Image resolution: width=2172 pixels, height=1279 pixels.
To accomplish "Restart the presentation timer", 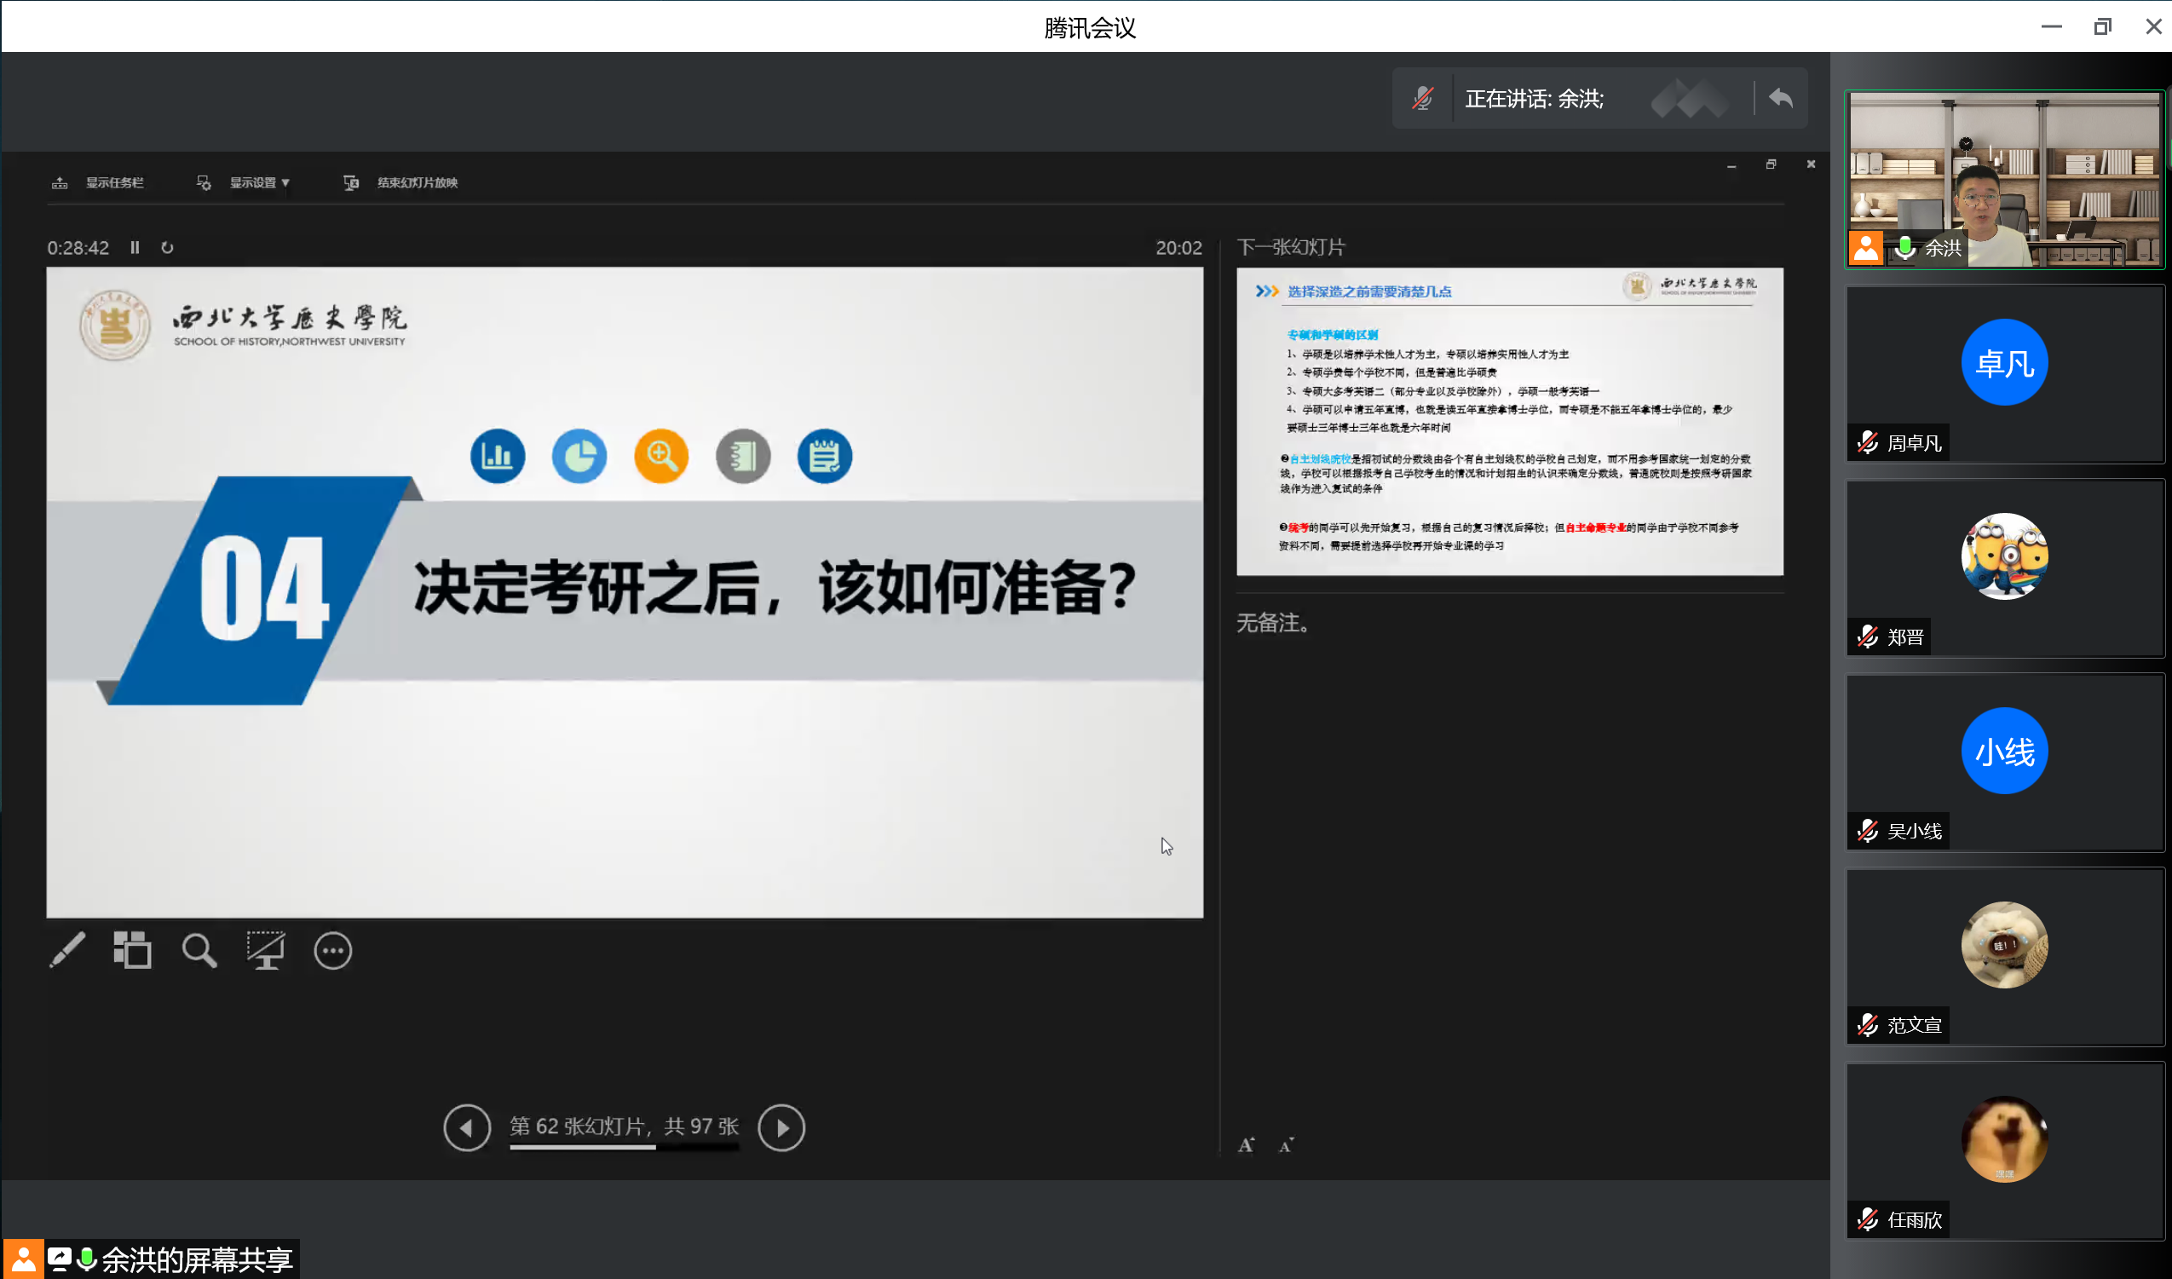I will click(x=167, y=247).
